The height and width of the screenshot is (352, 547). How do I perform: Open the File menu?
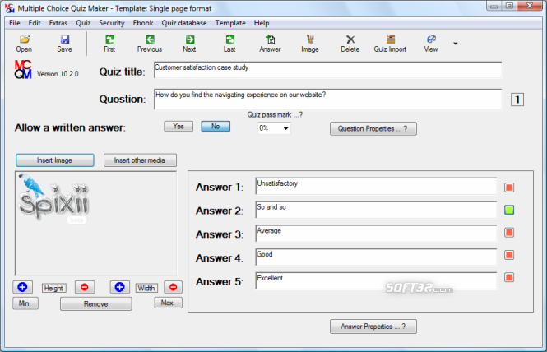15,23
